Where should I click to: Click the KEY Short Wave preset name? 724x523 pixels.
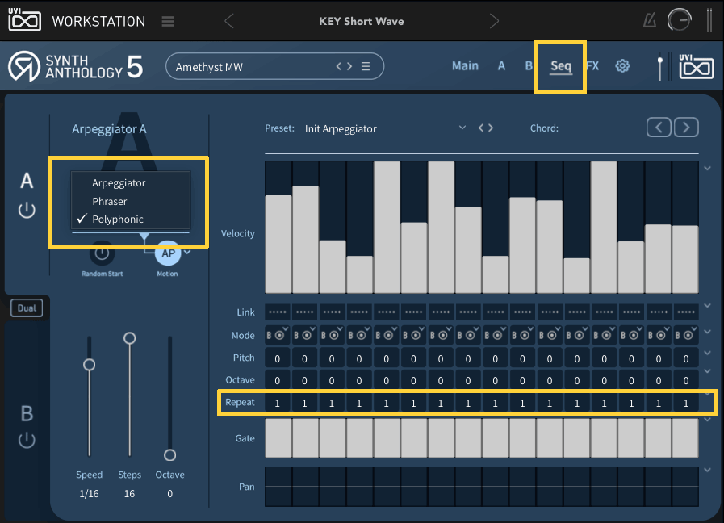[361, 21]
